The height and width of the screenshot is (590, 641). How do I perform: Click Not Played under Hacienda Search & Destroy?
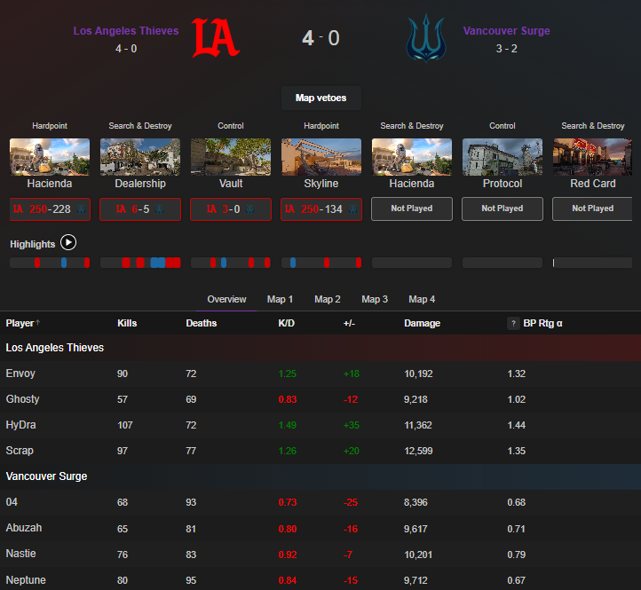pyautogui.click(x=412, y=208)
